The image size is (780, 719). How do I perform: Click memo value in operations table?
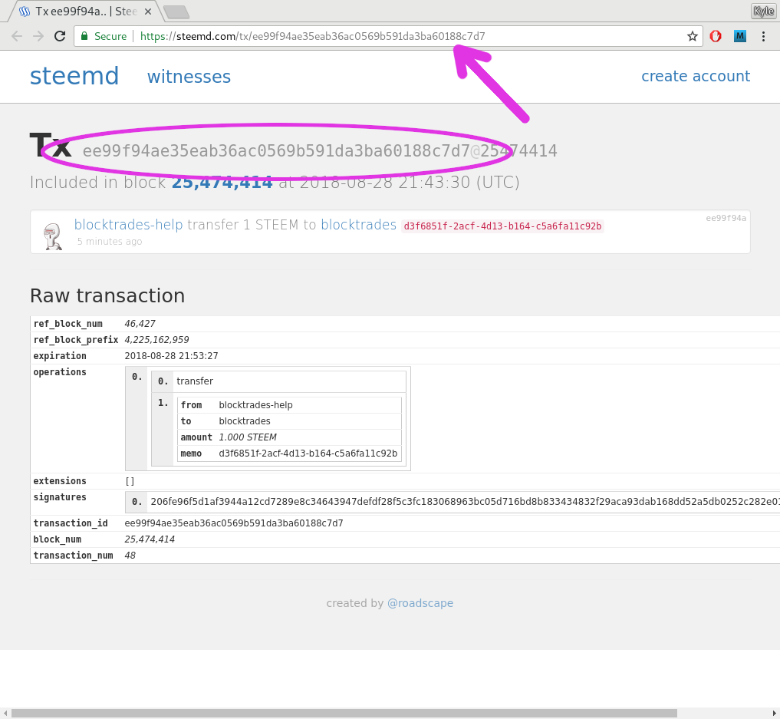click(308, 453)
